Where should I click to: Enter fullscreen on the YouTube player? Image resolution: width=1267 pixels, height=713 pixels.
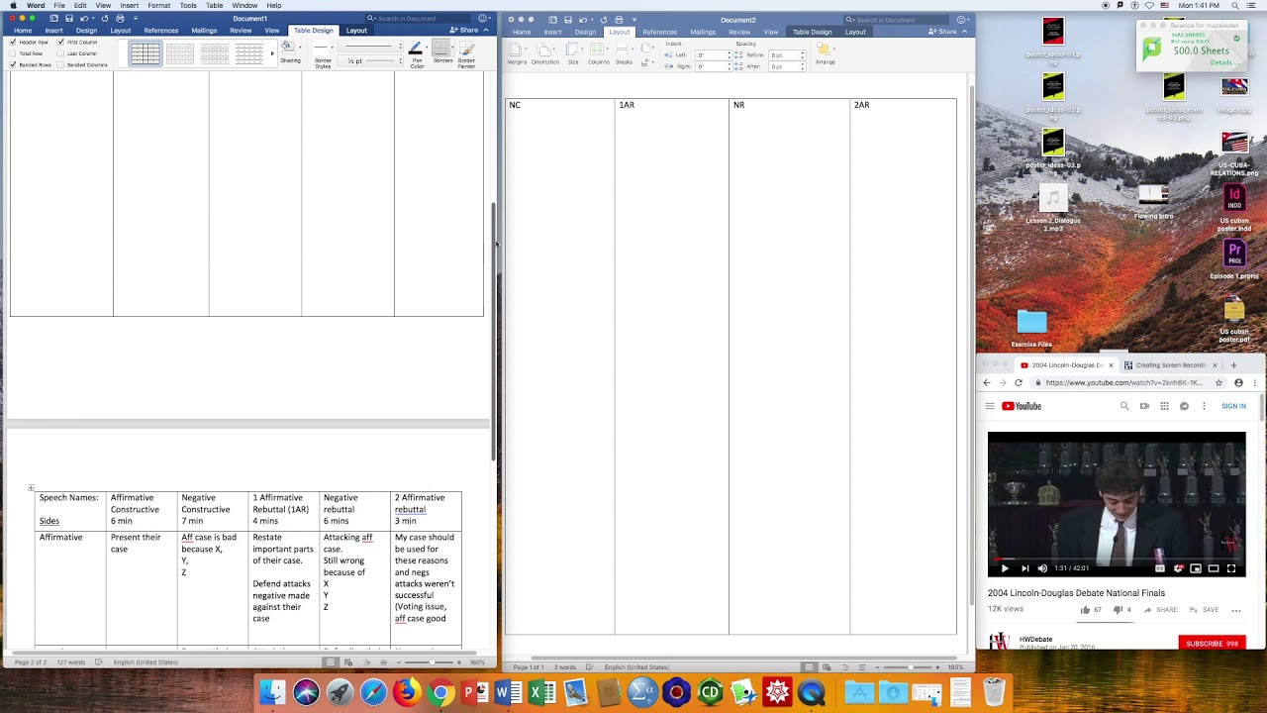1231,568
